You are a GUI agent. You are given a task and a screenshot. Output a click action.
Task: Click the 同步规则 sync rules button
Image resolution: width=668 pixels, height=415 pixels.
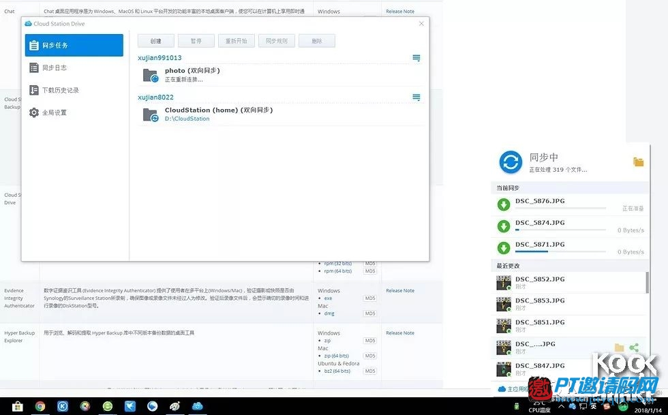click(x=277, y=41)
